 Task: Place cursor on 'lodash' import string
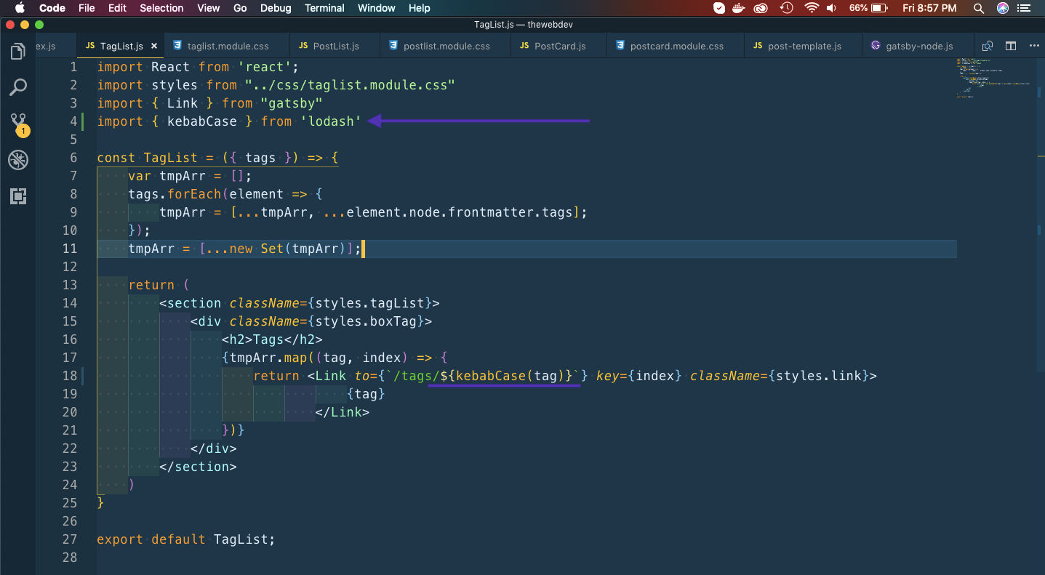click(x=331, y=121)
